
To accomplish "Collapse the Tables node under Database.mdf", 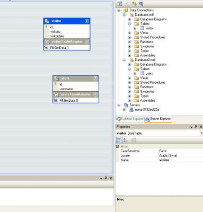I will tap(129, 24).
